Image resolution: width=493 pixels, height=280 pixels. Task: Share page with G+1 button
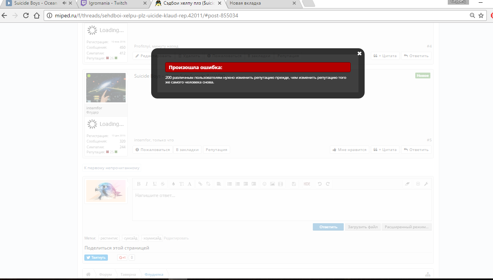click(x=122, y=258)
